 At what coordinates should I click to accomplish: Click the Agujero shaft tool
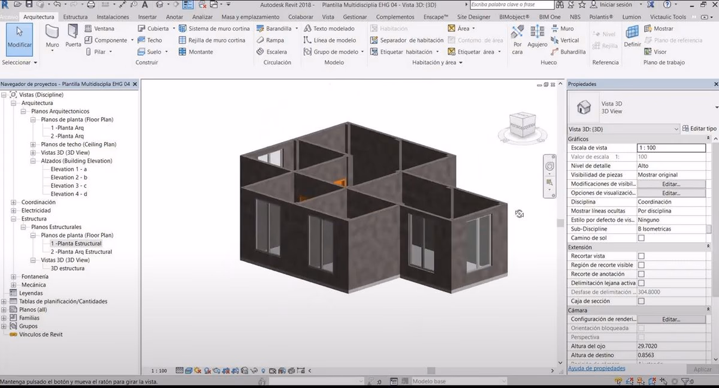pos(537,37)
